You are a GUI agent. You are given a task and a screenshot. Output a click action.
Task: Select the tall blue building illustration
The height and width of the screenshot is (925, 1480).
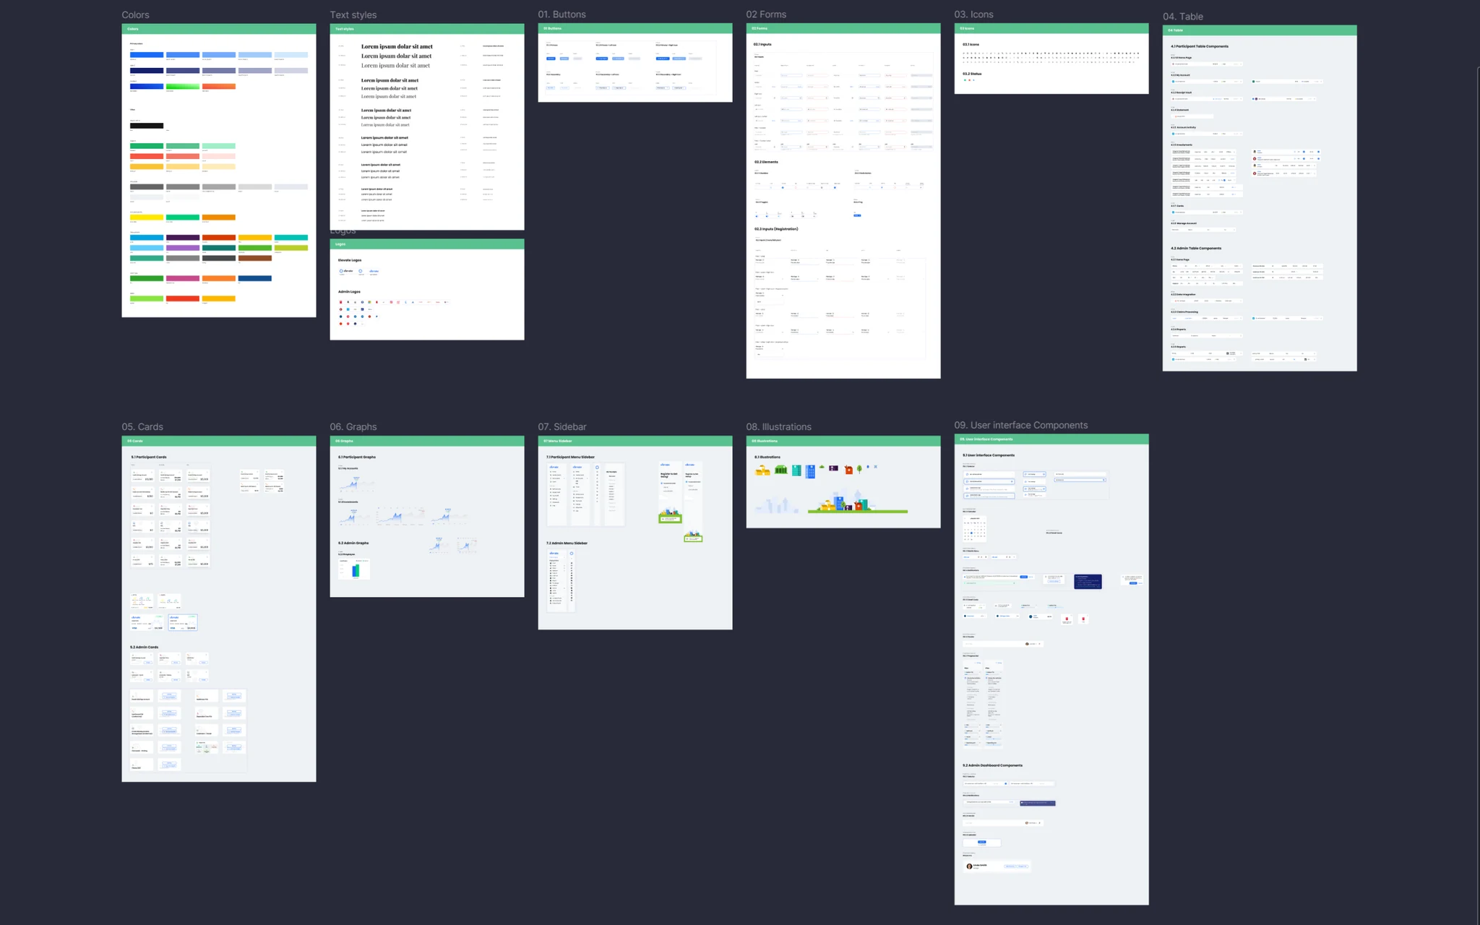tap(810, 471)
